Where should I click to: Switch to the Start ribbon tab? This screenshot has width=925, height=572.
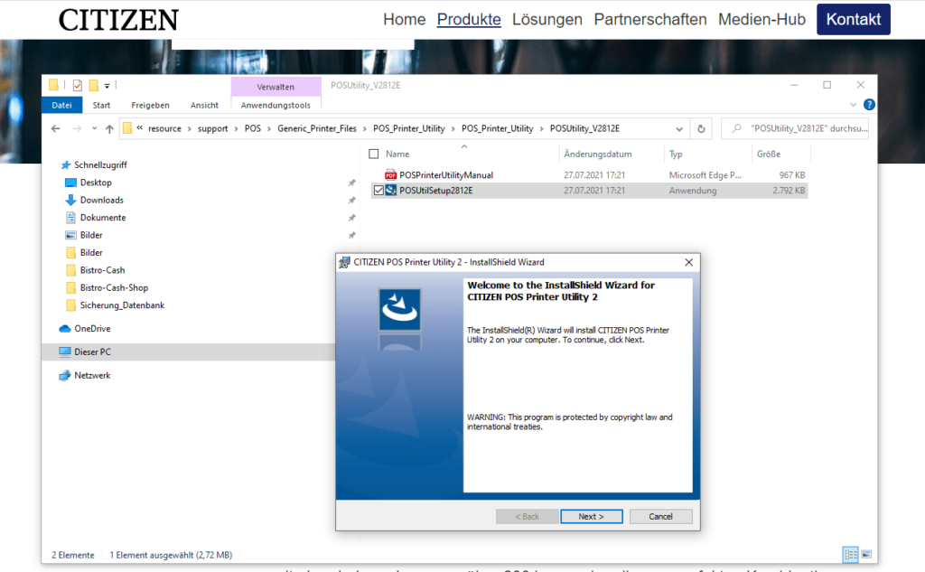(101, 105)
